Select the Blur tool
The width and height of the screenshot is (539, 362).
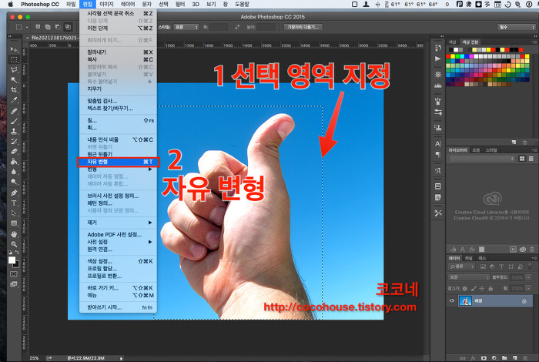point(14,172)
